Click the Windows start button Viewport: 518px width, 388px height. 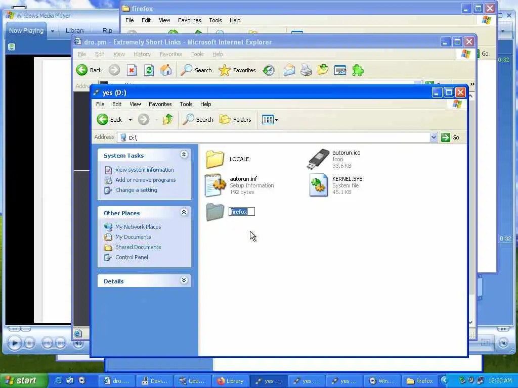coord(23,380)
